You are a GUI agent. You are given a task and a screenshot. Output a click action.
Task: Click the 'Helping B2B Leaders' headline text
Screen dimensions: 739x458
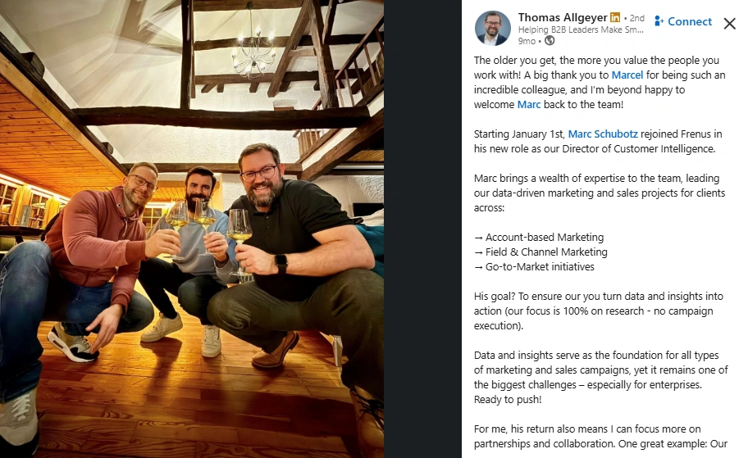coord(581,29)
